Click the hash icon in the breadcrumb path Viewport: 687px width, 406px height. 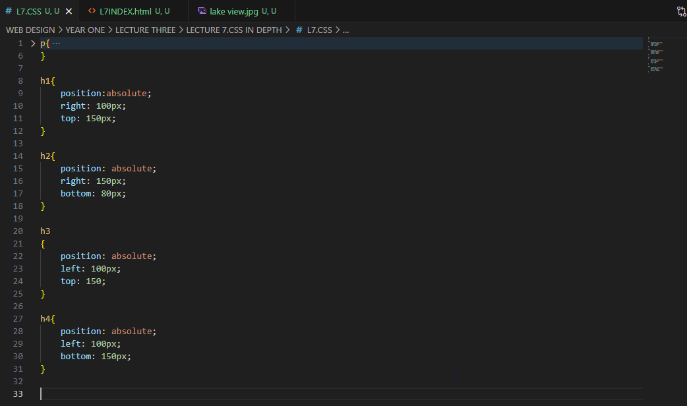(299, 30)
